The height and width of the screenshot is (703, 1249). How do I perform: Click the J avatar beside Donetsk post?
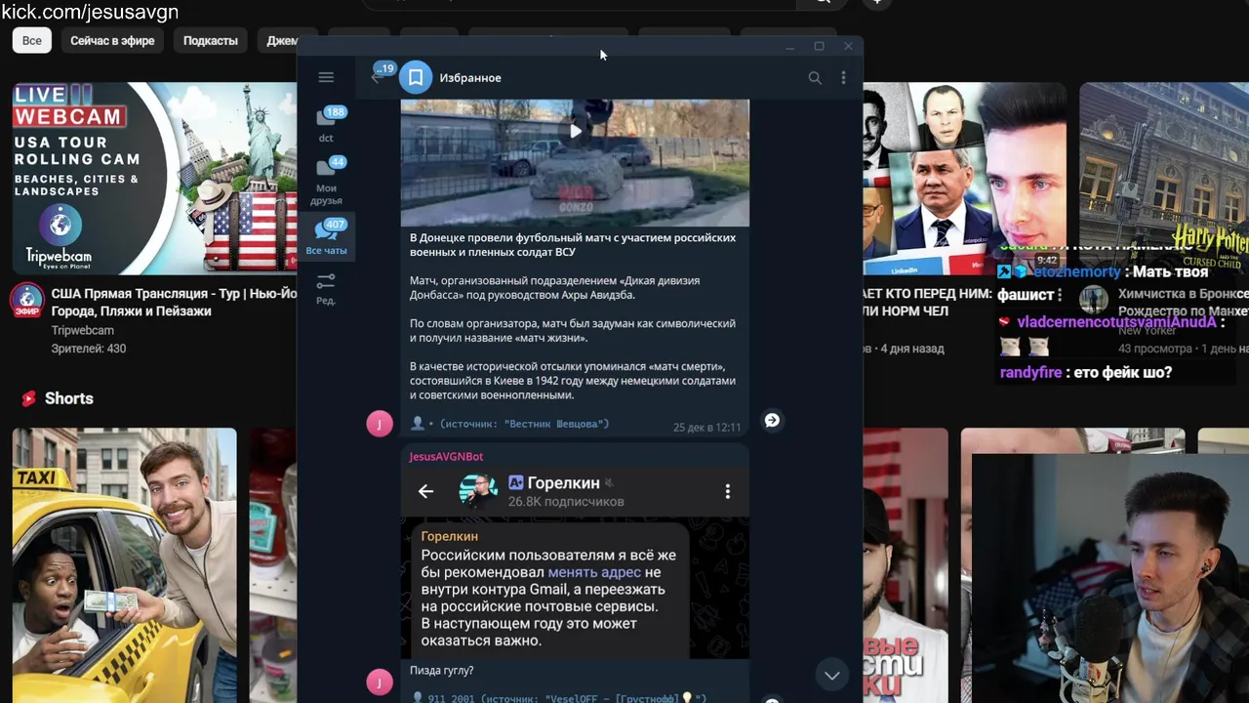[380, 423]
